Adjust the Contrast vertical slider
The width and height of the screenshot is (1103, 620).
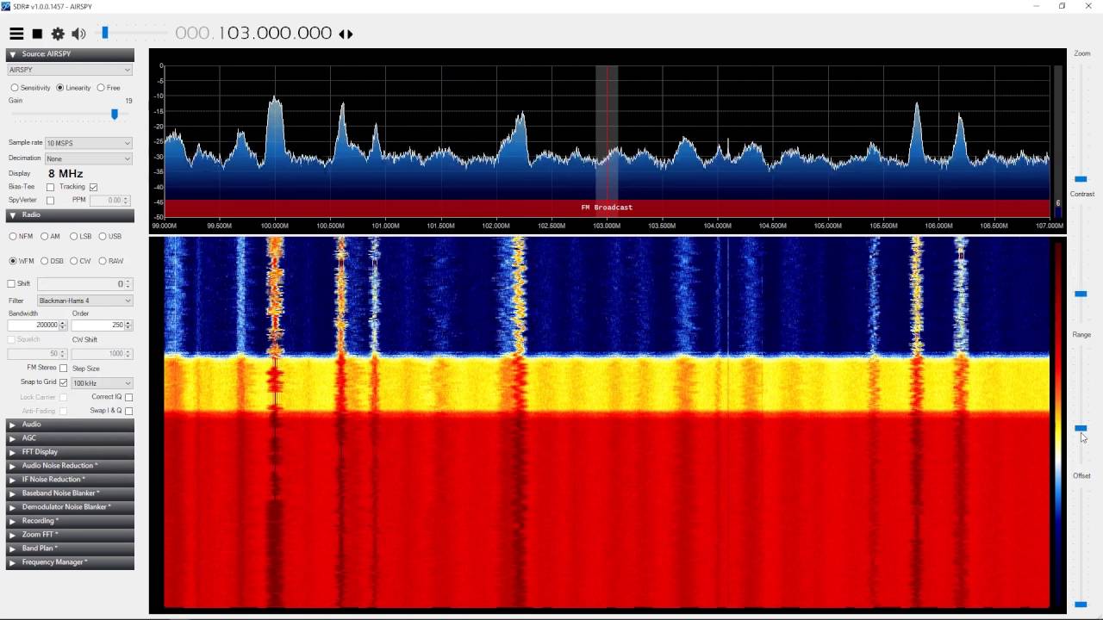click(x=1081, y=294)
